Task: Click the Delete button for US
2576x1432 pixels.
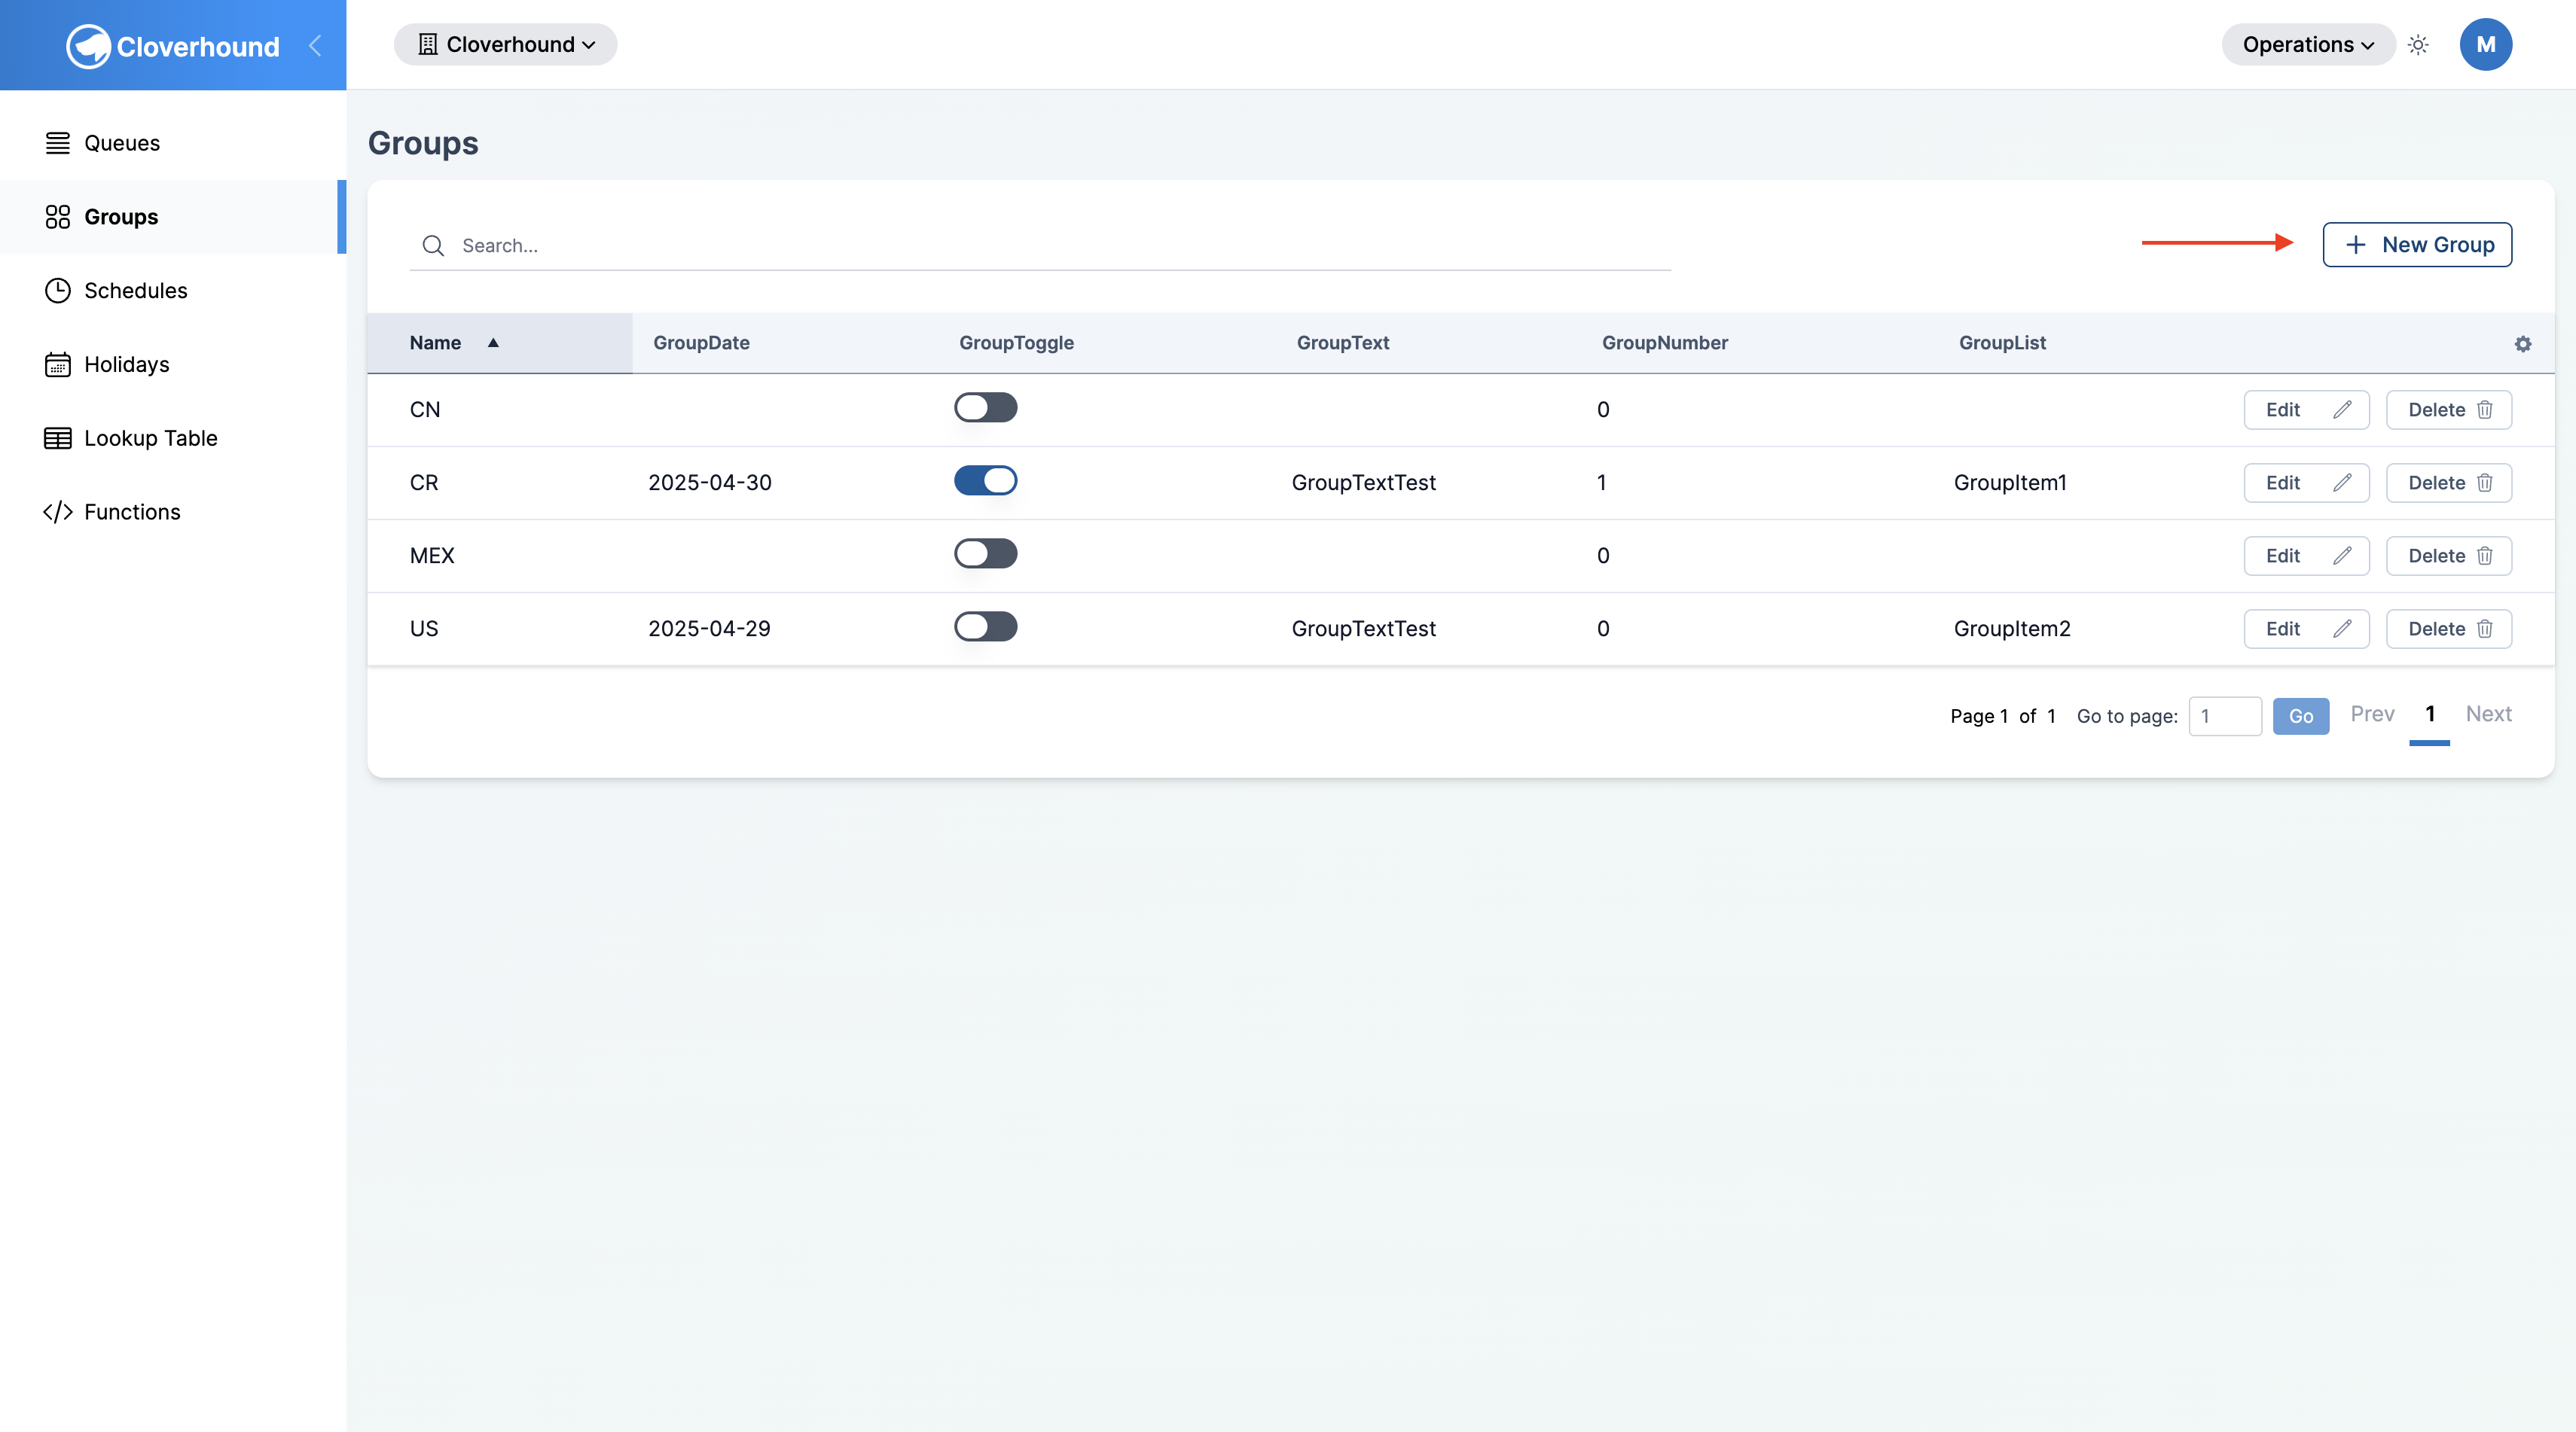Action: pos(2449,629)
